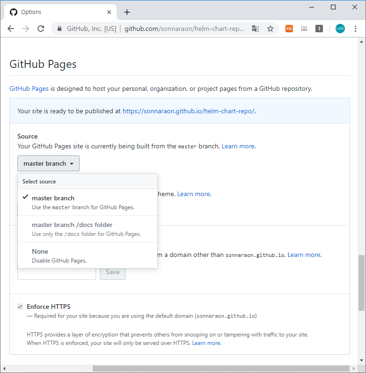The width and height of the screenshot is (366, 373).
Task: Open the sonnaraon.github.io/helm-chart-repo link
Action: (x=188, y=111)
